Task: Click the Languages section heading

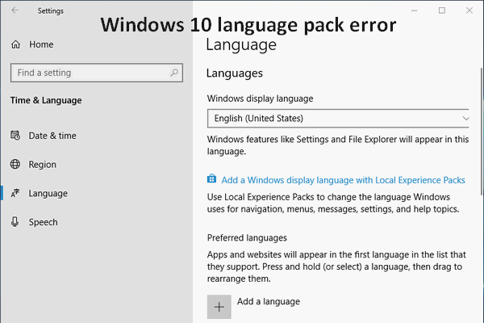Action: (235, 73)
